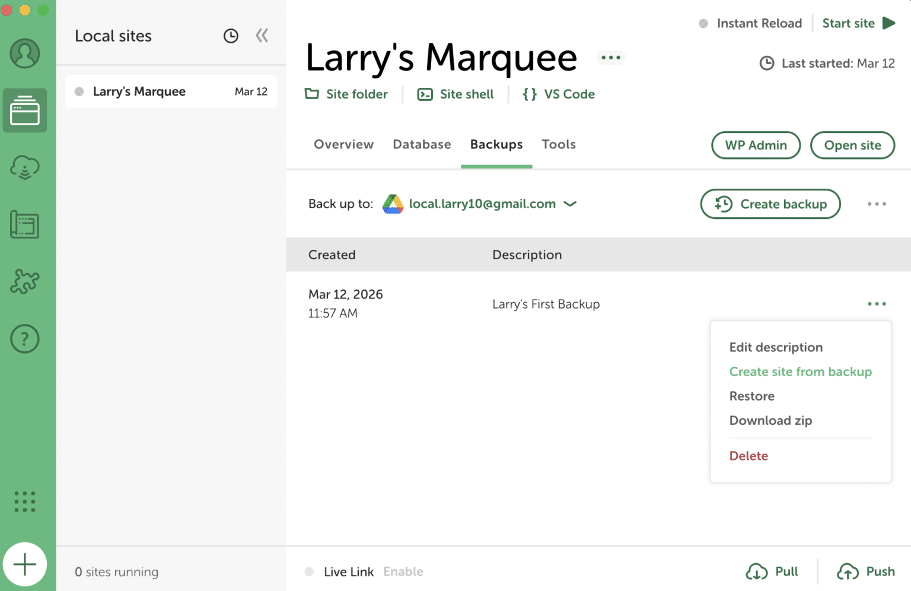This screenshot has height=591, width=911.
Task: Open backups options menu next to Create backup
Action: tap(877, 204)
